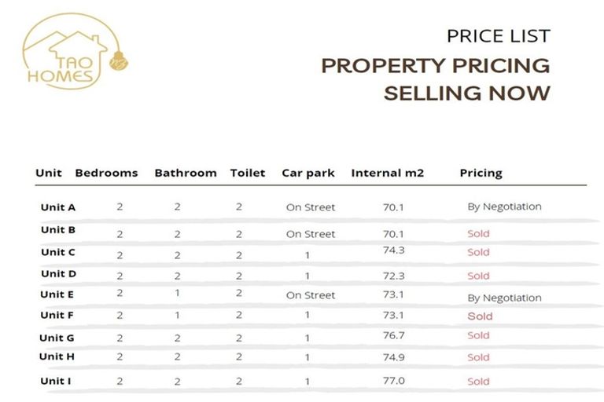Select the Bathroom column header
This screenshot has height=402, width=604.
pos(186,173)
